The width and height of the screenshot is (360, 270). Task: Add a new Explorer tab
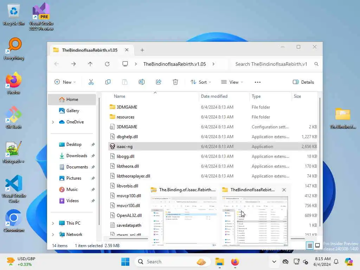point(142,50)
